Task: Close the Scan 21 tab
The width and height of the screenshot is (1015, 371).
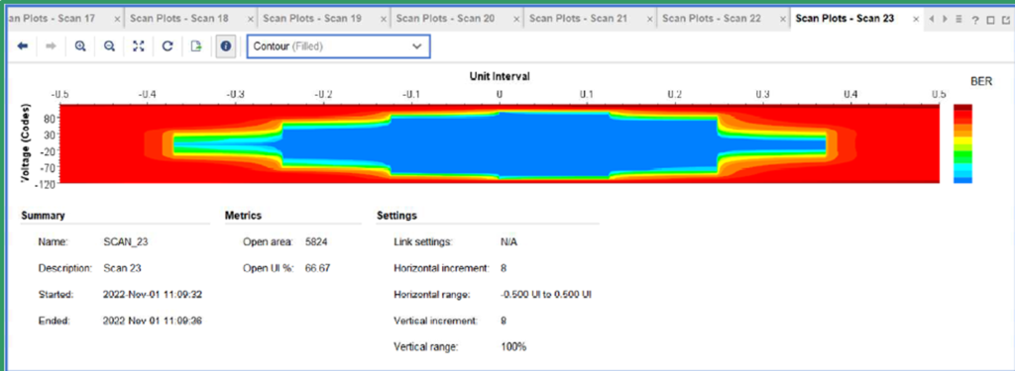Action: click(x=649, y=20)
